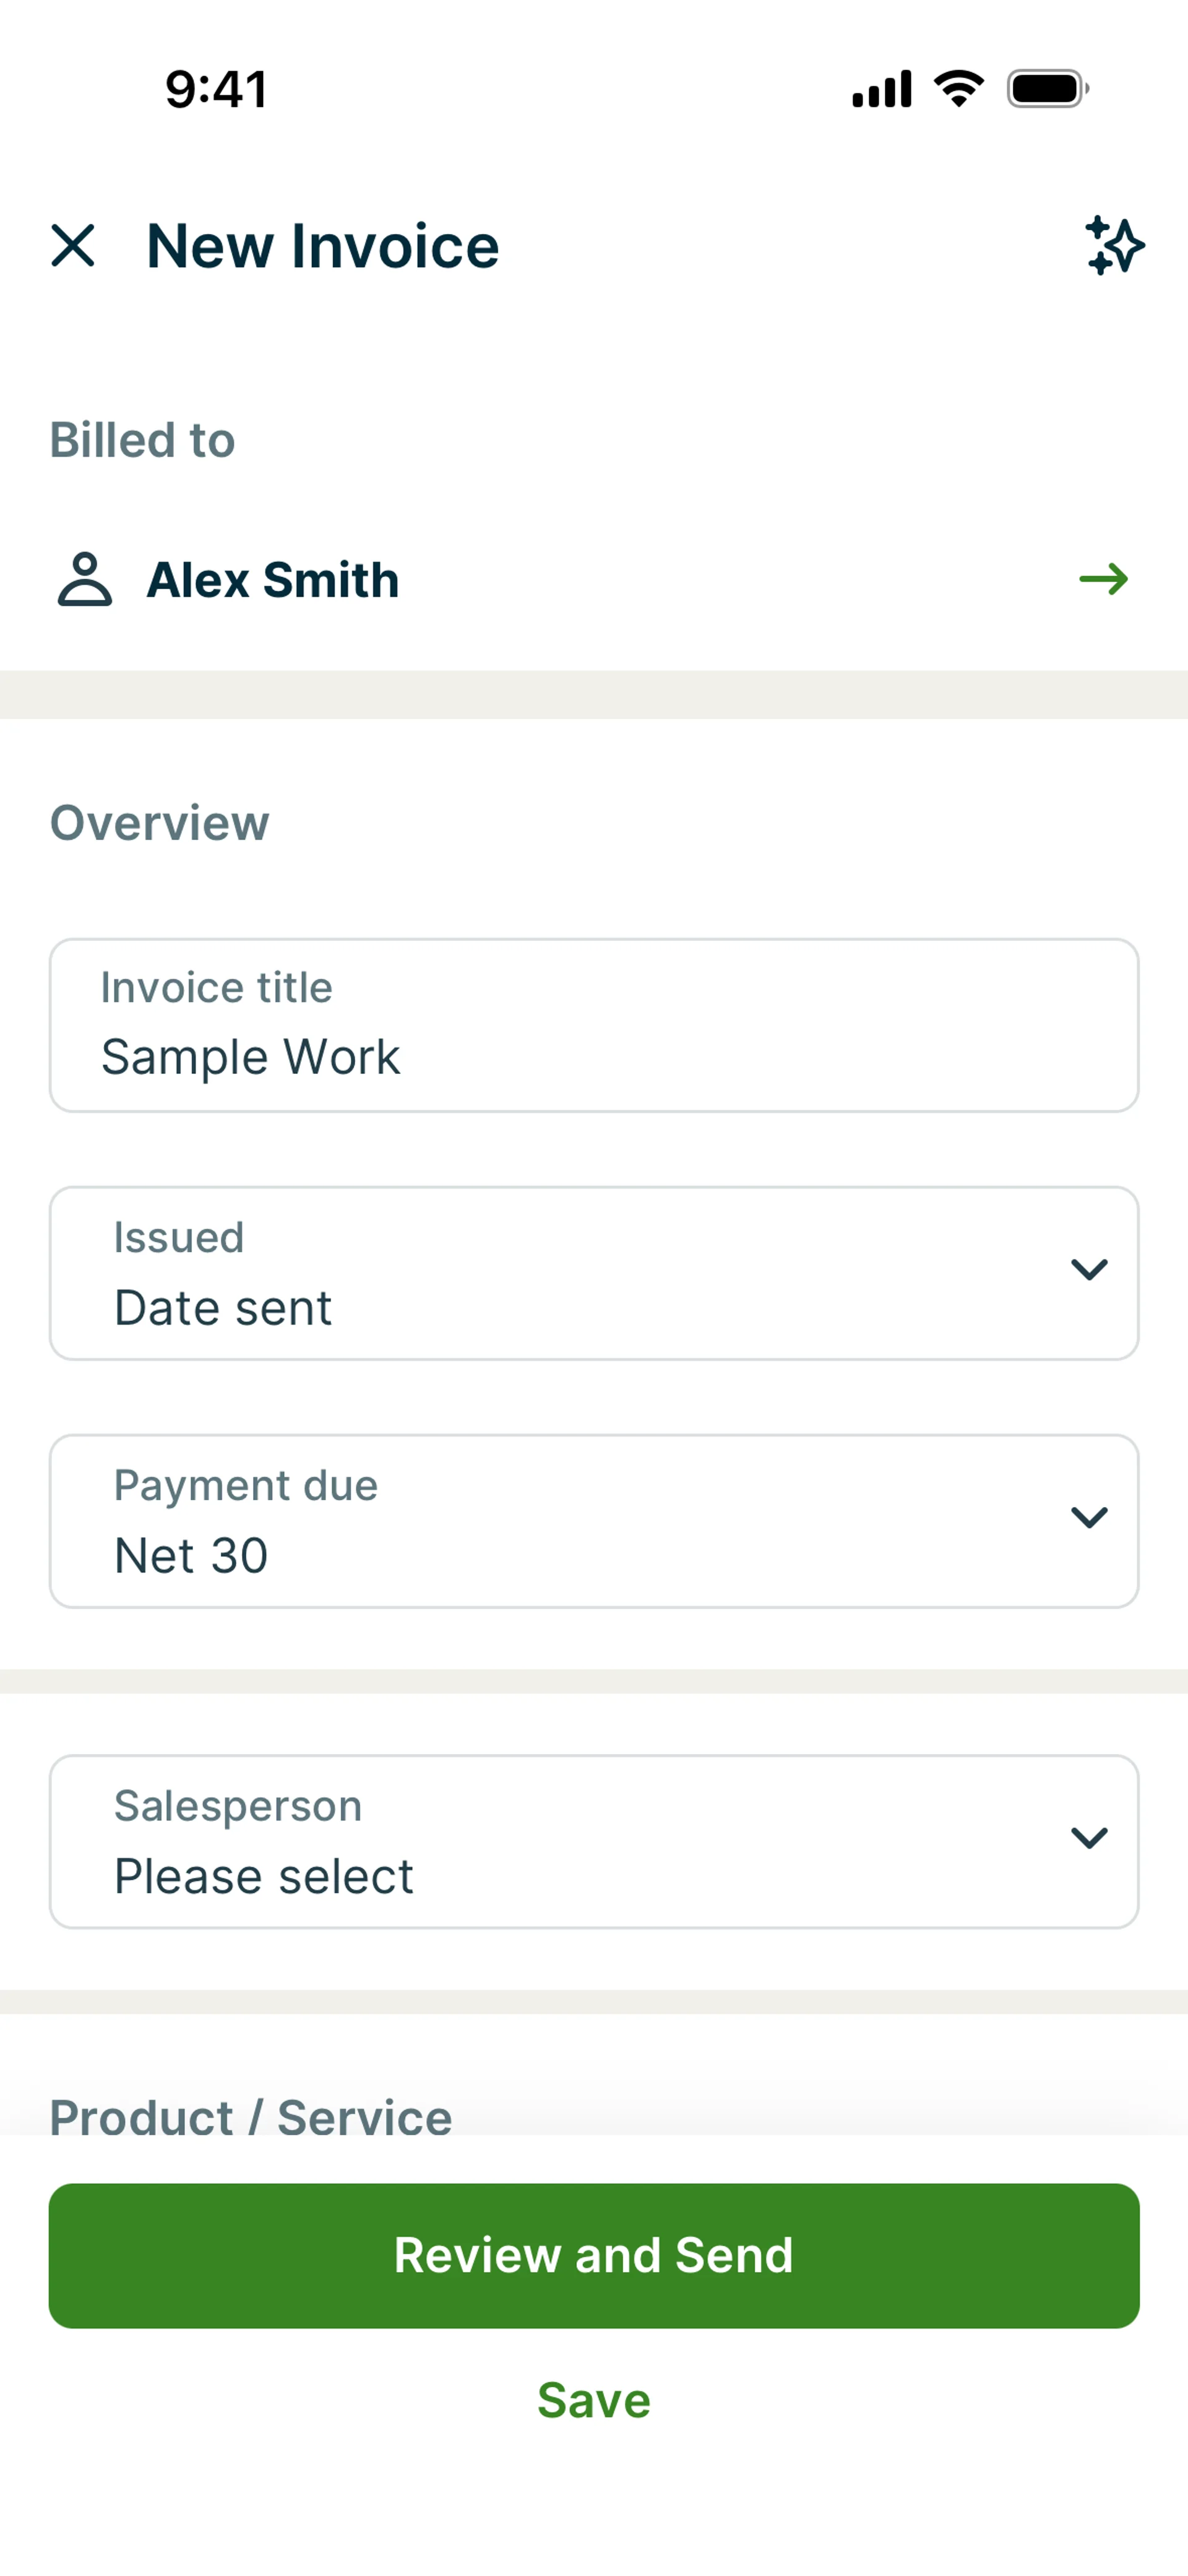Tap the cellular signal icon
The width and height of the screenshot is (1188, 2576).
[881, 89]
